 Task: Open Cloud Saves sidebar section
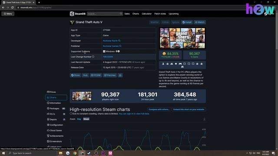pyautogui.click(x=56, y=130)
